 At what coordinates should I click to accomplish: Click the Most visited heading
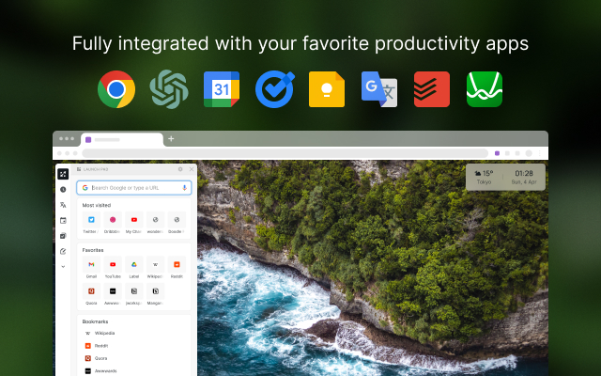[97, 205]
